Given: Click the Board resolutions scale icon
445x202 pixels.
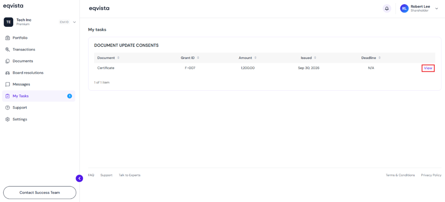Looking at the screenshot, I should pyautogui.click(x=8, y=73).
